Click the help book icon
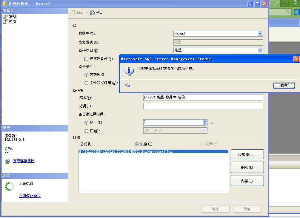 [93, 13]
